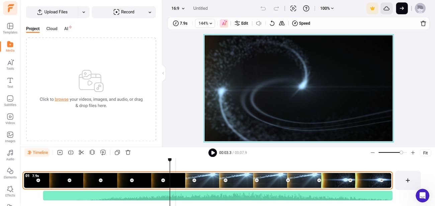The height and width of the screenshot is (206, 435).
Task: Open the Speed settings for the clip
Action: (301, 23)
